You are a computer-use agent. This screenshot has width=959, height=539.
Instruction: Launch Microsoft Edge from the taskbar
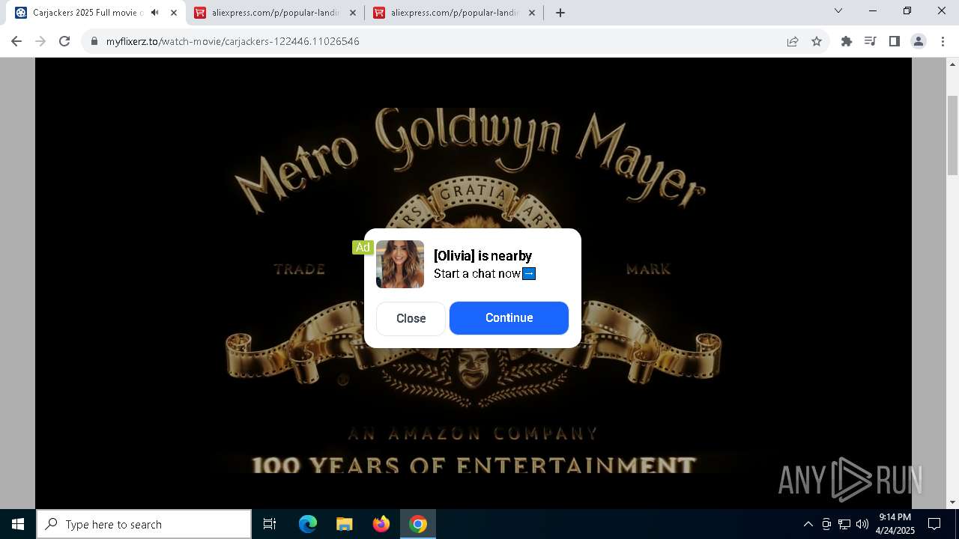tap(308, 524)
